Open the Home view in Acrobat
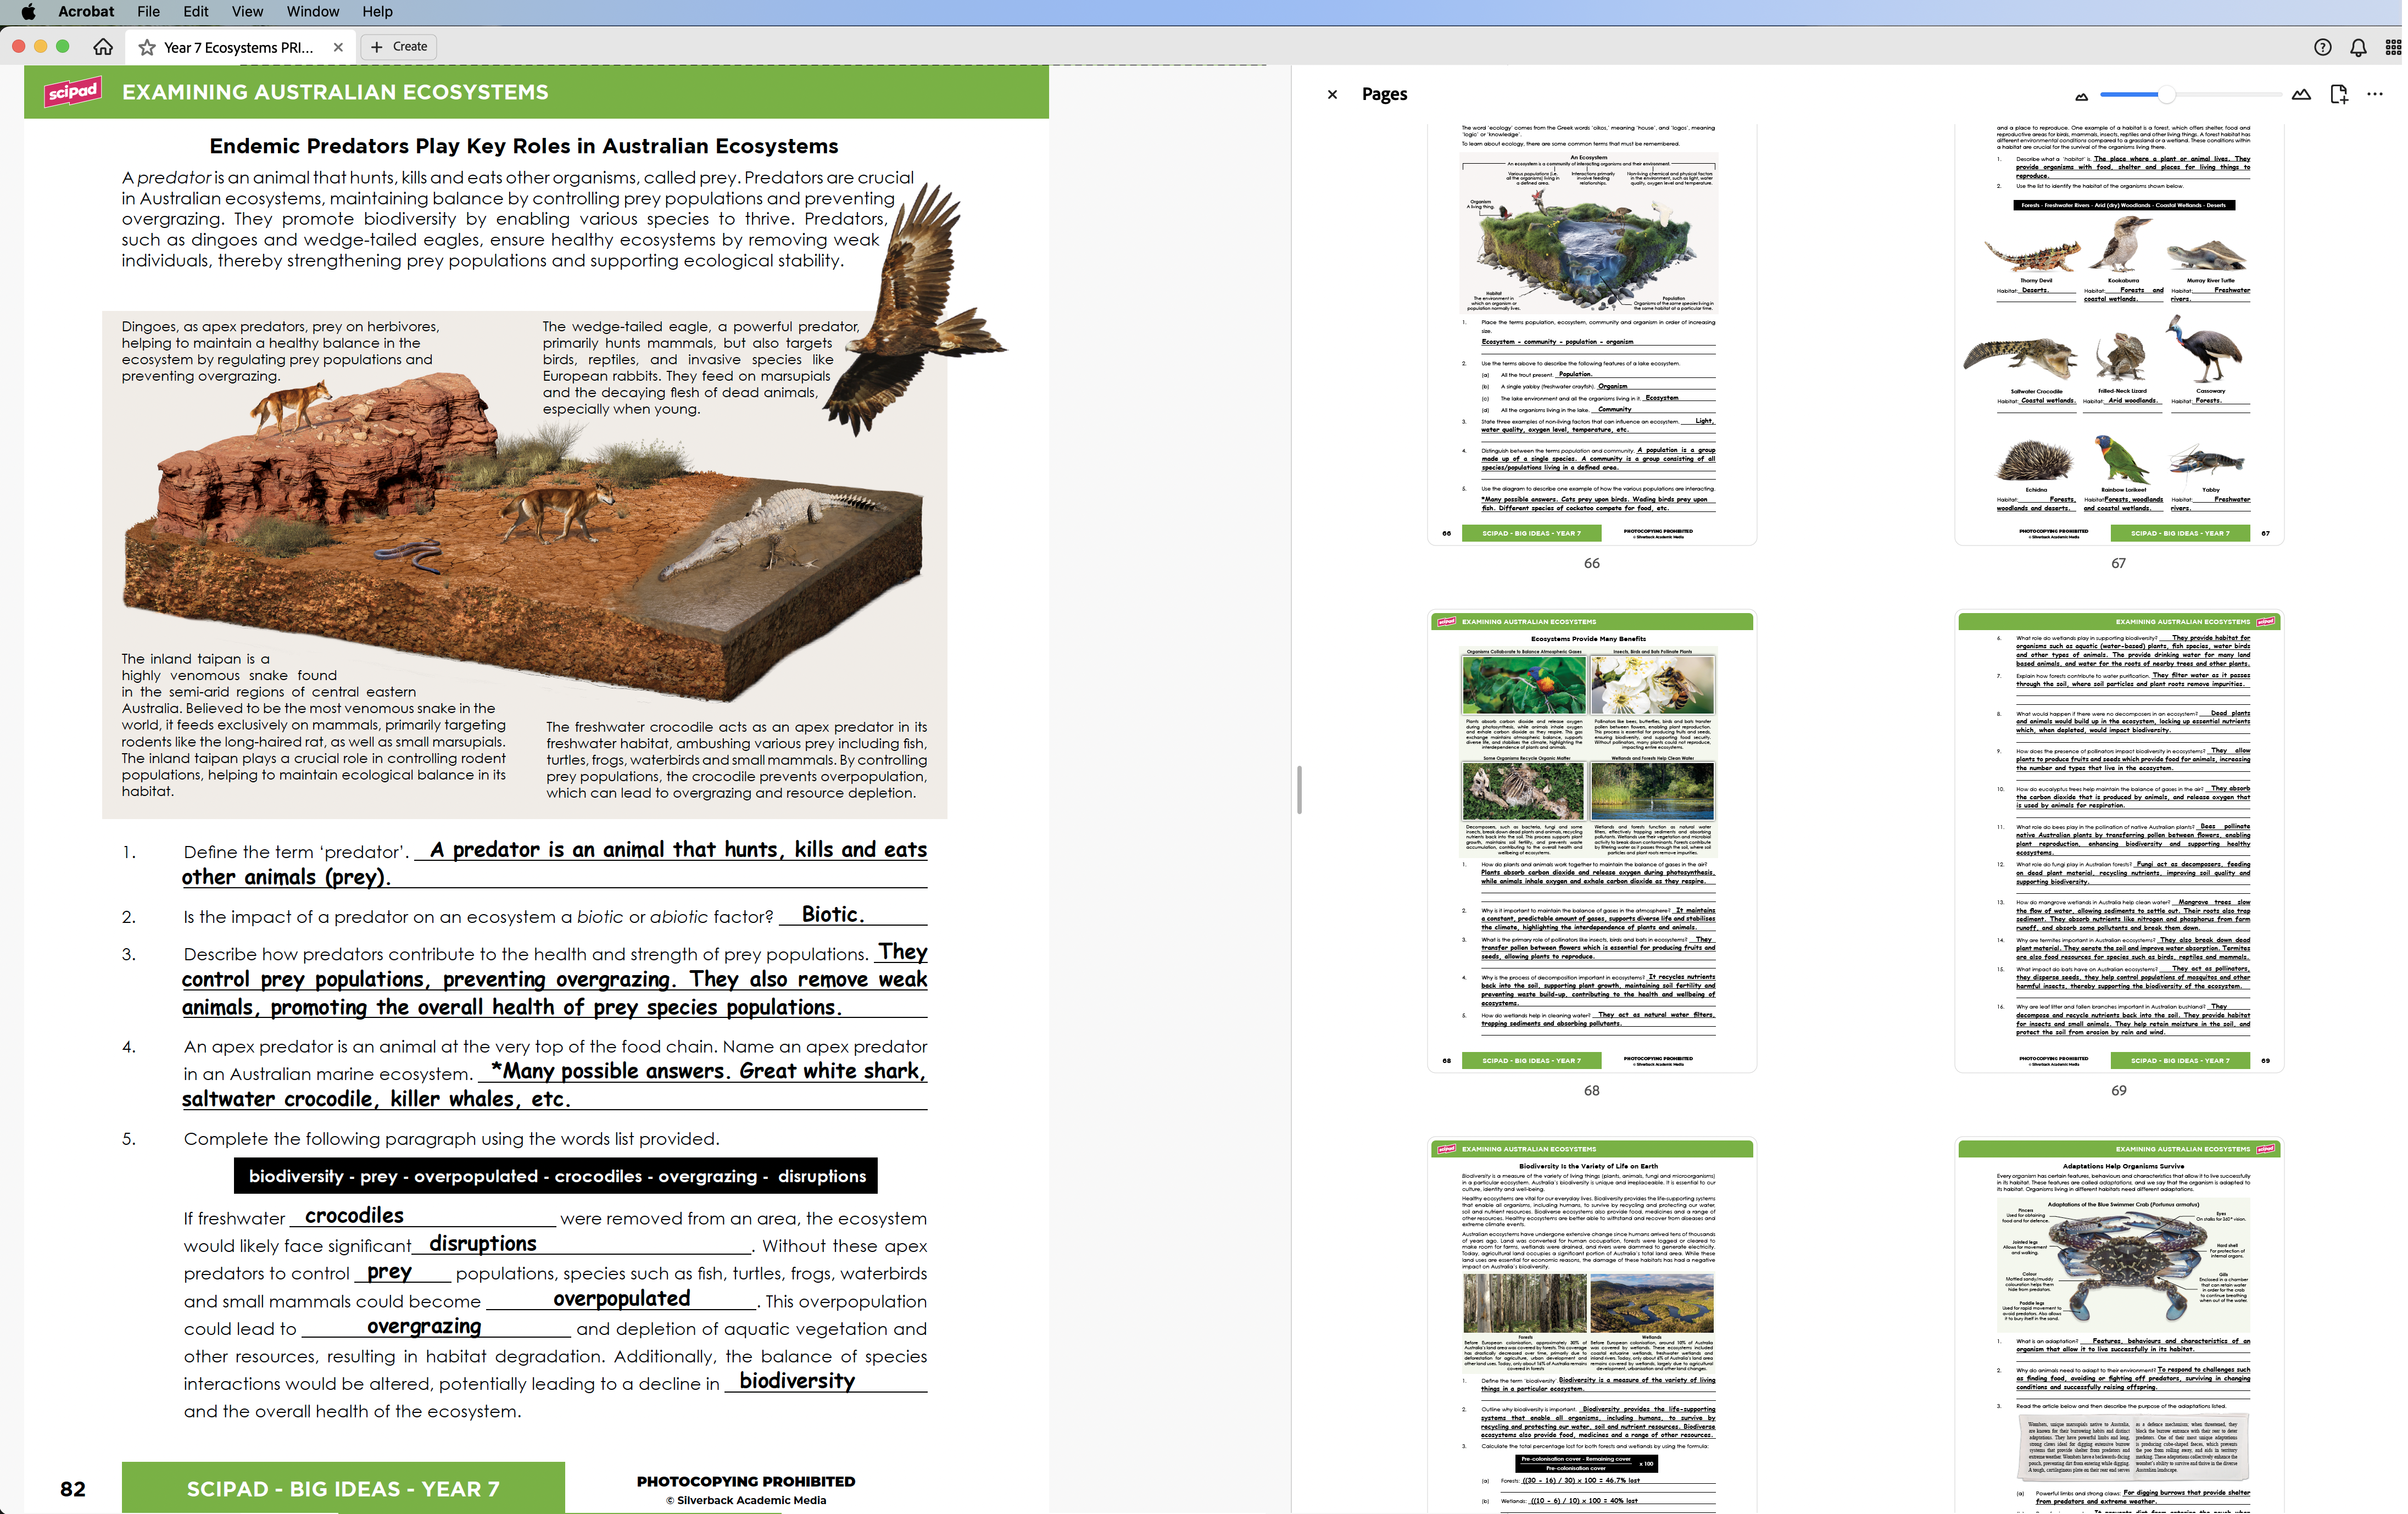The width and height of the screenshot is (2408, 1514). tap(103, 46)
